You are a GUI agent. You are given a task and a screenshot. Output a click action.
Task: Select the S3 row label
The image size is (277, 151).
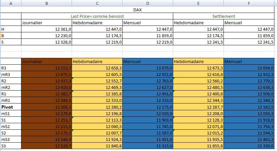(11, 146)
